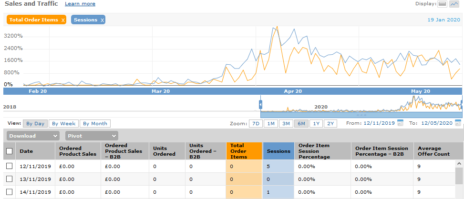464x199 pixels.
Task: Set zoom range to 1Y
Action: [x=315, y=123]
